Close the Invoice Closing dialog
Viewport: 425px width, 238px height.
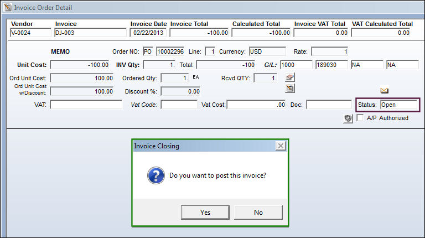coord(281,146)
